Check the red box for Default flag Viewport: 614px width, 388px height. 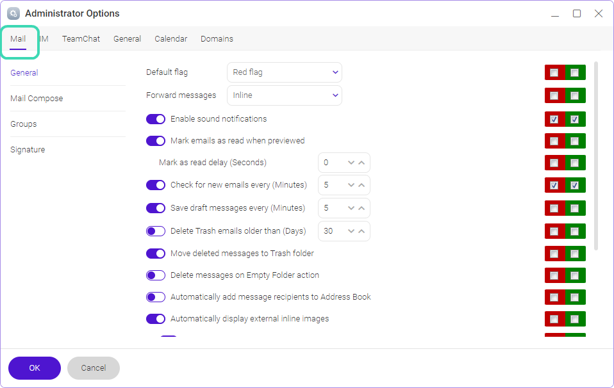click(x=554, y=73)
